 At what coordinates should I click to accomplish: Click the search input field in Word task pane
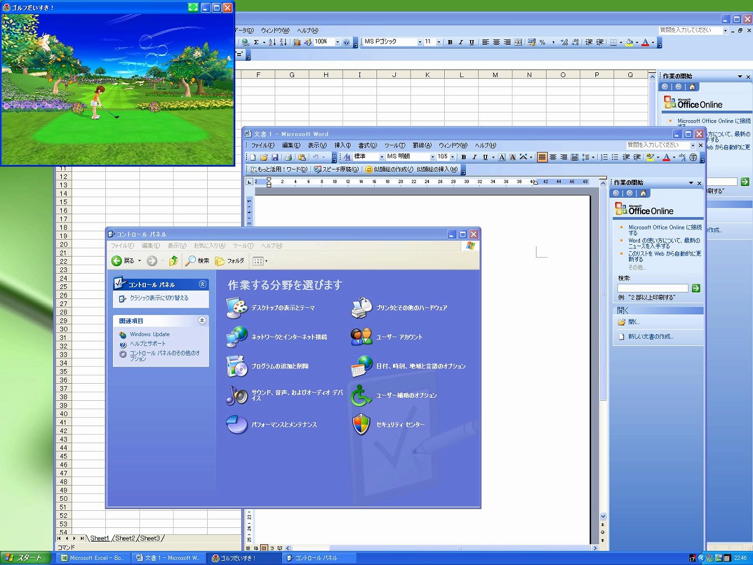(652, 288)
